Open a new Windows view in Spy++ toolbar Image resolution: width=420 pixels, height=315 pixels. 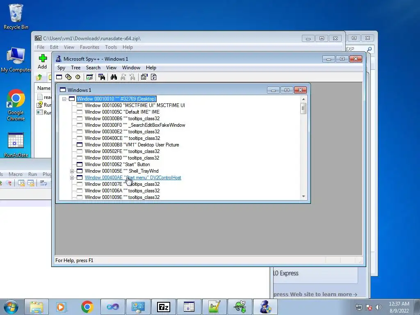coord(59,77)
